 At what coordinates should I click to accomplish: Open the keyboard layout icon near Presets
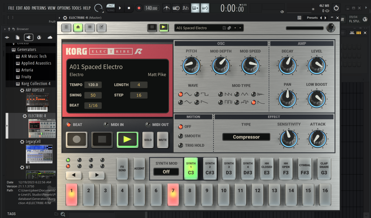299,18
